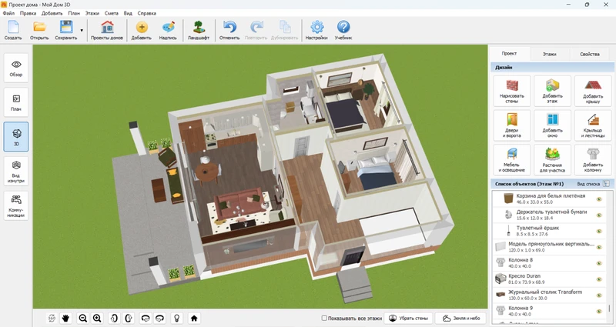Viewport: 616px width, 327px height.
Task: Select the hand pan tool
Action: 65,318
